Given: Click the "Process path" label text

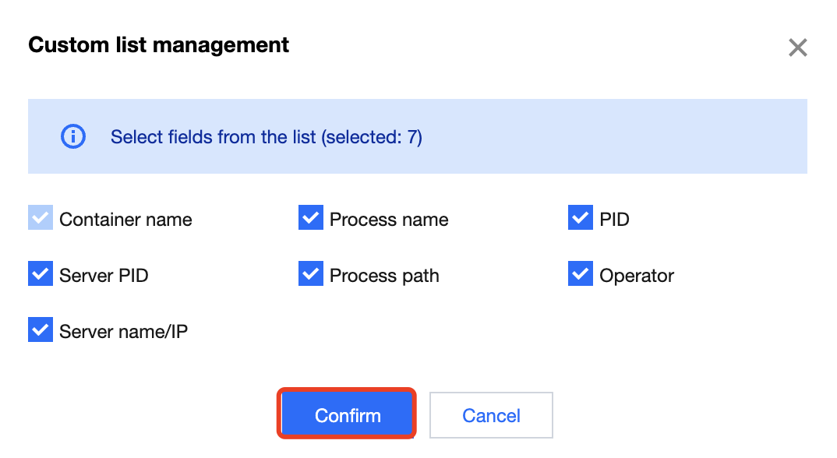Looking at the screenshot, I should point(384,276).
